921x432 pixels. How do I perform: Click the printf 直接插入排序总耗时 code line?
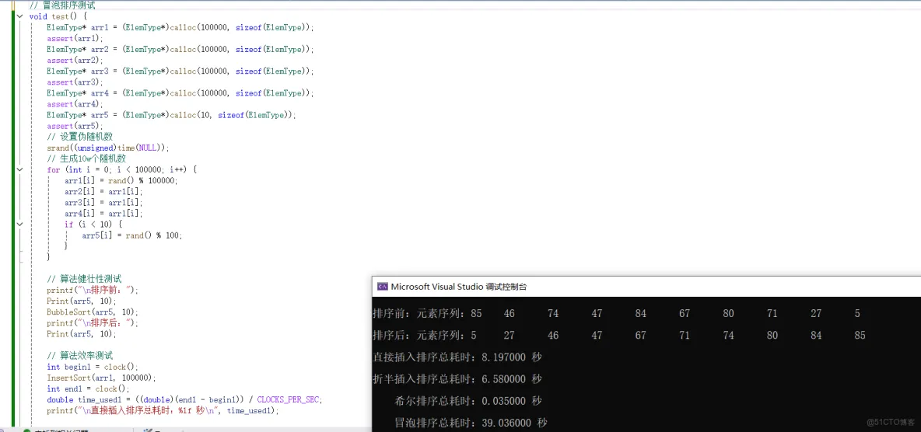(163, 411)
